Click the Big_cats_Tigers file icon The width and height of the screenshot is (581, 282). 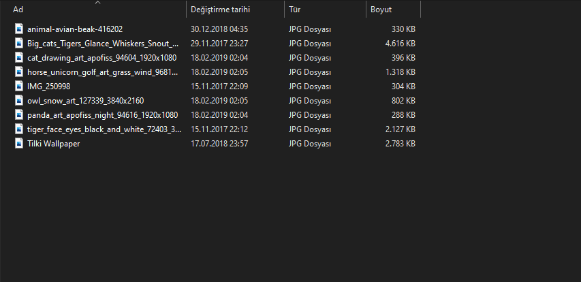pos(18,44)
